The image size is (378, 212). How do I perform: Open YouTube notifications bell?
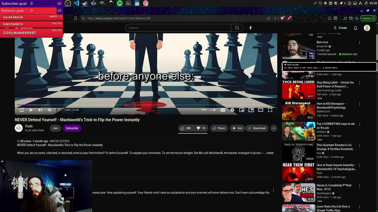[x=356, y=28]
